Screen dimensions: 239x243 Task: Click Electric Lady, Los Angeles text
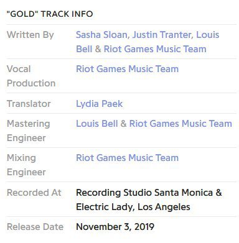[133, 207]
